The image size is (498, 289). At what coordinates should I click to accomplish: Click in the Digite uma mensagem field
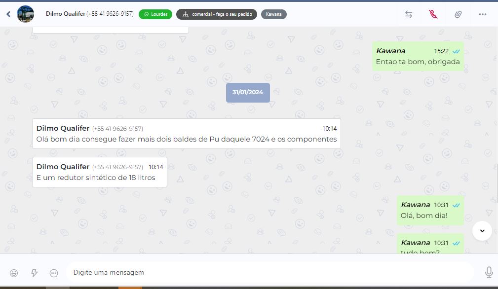tap(269, 272)
